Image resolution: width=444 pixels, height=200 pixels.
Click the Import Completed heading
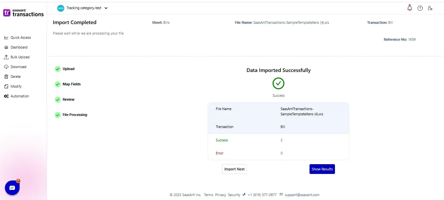click(74, 22)
